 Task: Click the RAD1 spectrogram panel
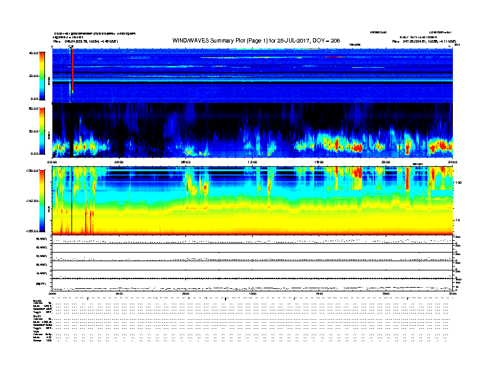[253, 131]
